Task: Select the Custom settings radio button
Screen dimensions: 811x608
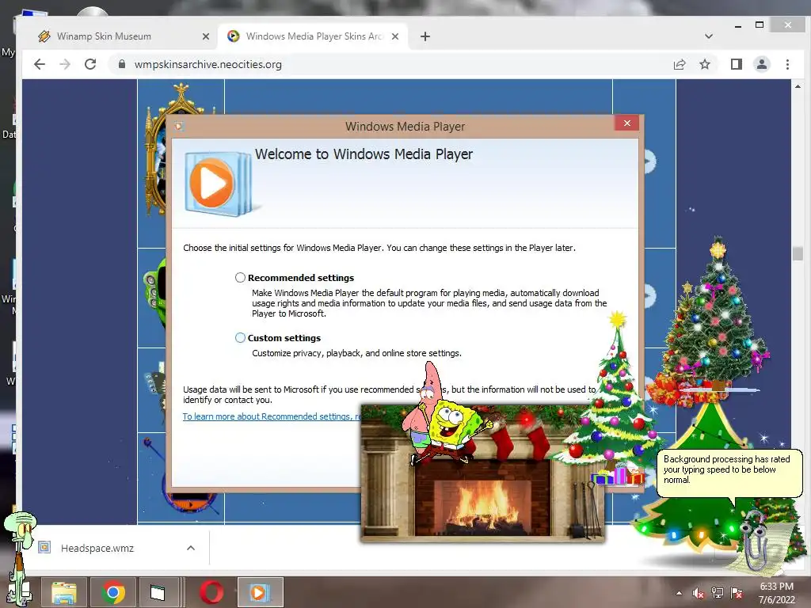Action: pos(240,337)
